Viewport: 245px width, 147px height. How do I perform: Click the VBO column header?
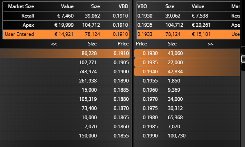click(142, 6)
